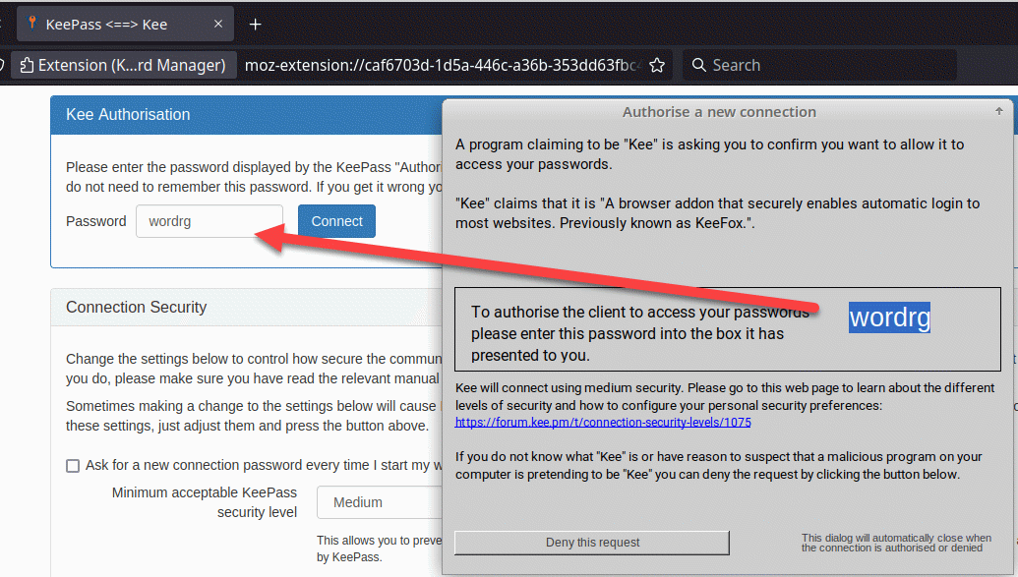Click the 'If you do not know what "Kee" is' paragraph
1018x577 pixels.
click(719, 465)
